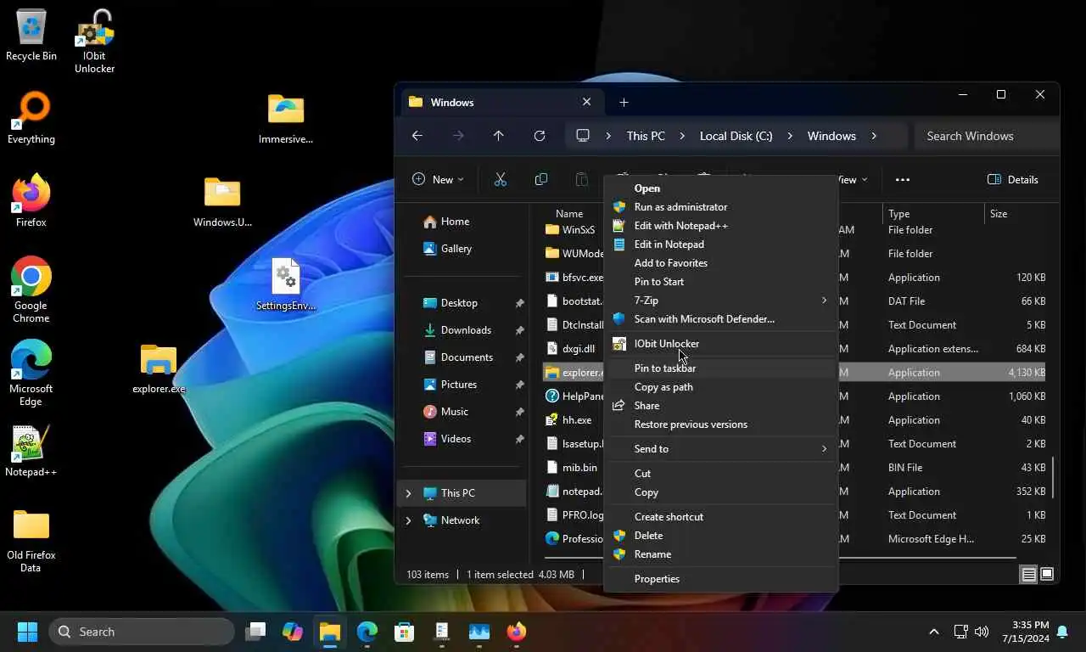Image resolution: width=1086 pixels, height=652 pixels.
Task: Click Local Disk (C:) in address breadcrumb
Action: [736, 136]
